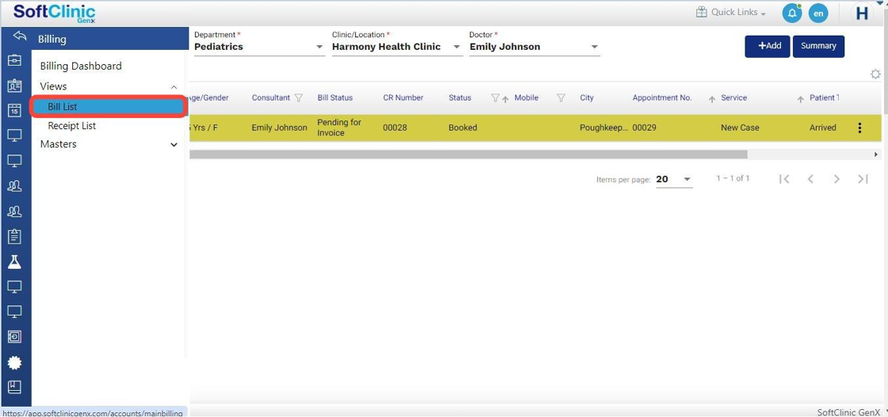Click the Quick Links gift icon
This screenshot has height=417, width=888.
pyautogui.click(x=701, y=13)
